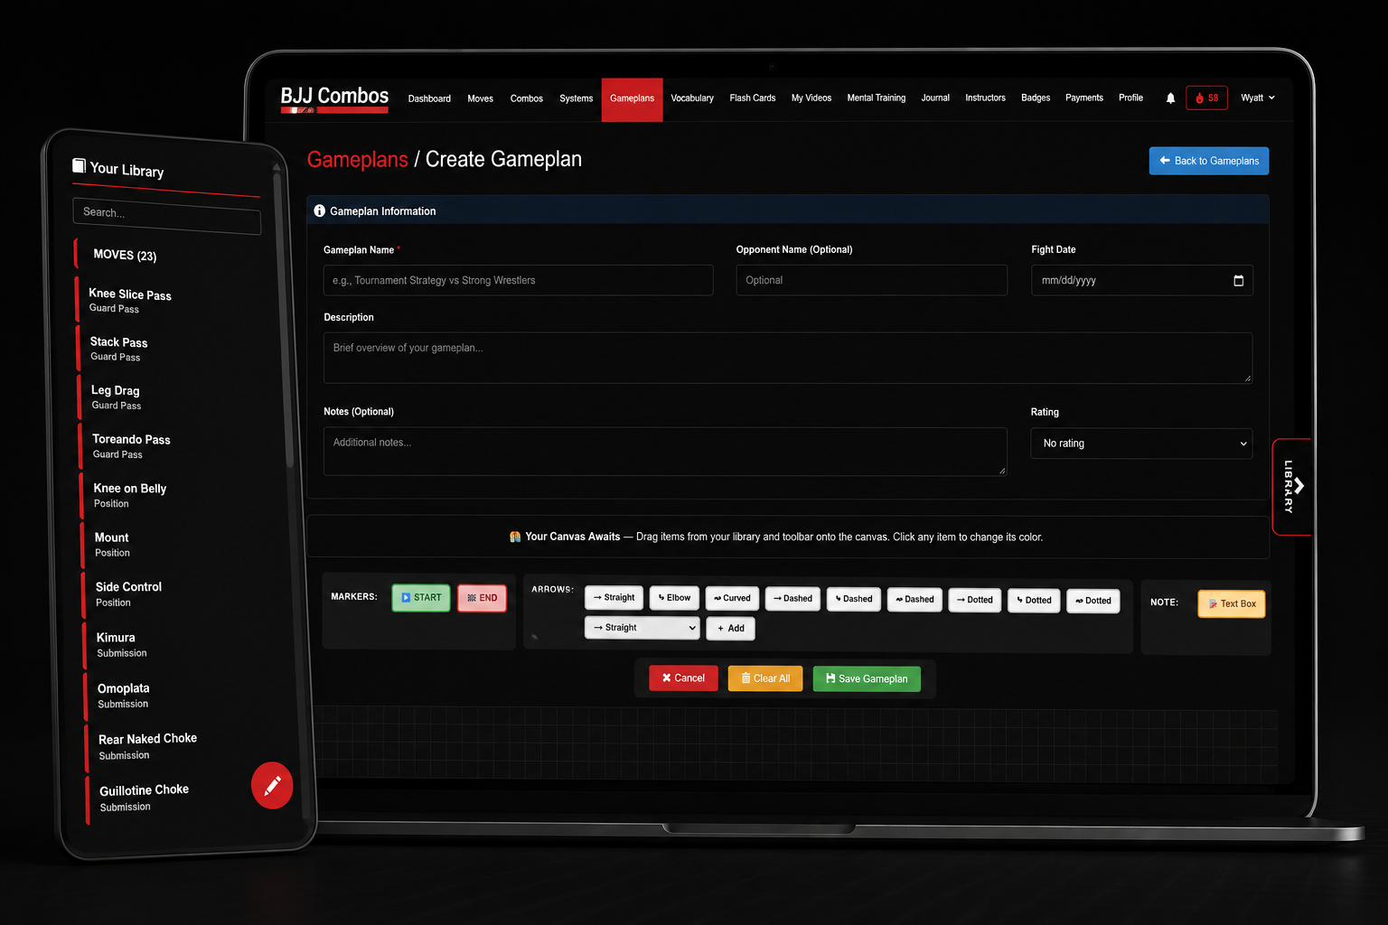Open Flash Cards in the navbar
Viewport: 1388px width, 925px height.
point(752,98)
